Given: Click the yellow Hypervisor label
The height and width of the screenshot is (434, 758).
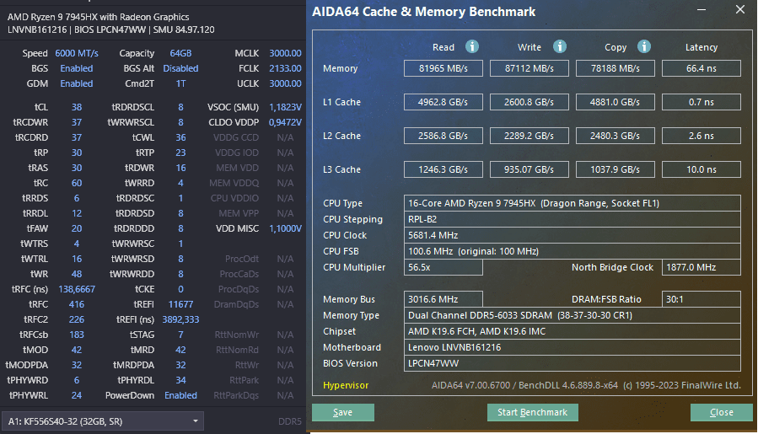Looking at the screenshot, I should 346,385.
